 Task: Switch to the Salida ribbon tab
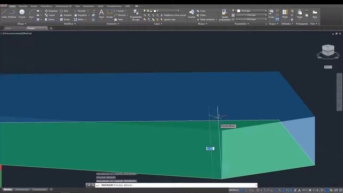tap(100, 6)
